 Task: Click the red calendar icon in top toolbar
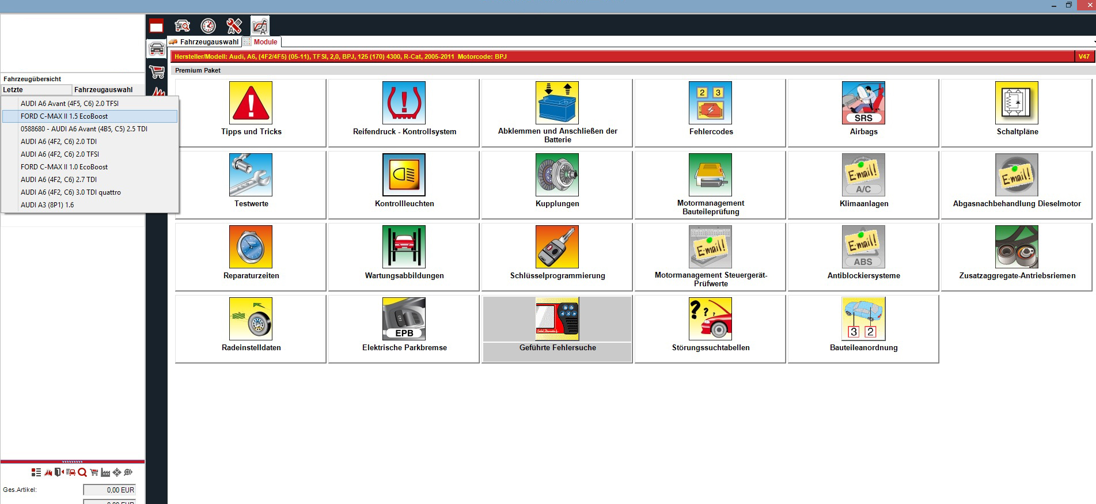coord(156,26)
